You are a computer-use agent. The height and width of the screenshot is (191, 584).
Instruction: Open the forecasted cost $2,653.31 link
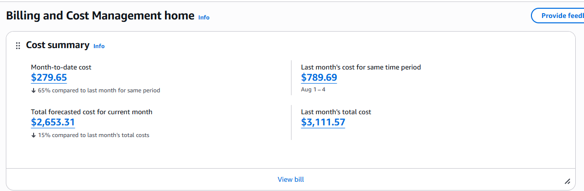(x=53, y=122)
